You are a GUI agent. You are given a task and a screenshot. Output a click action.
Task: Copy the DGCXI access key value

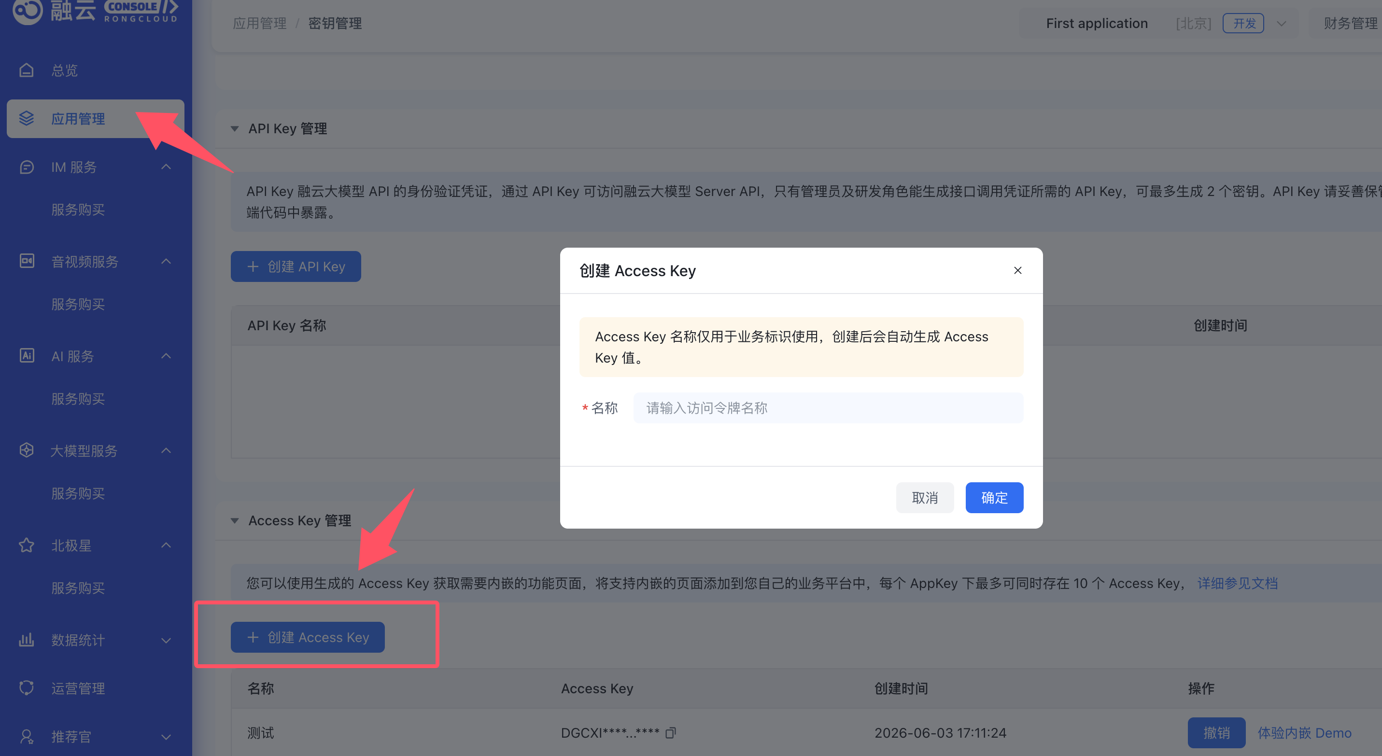point(671,732)
